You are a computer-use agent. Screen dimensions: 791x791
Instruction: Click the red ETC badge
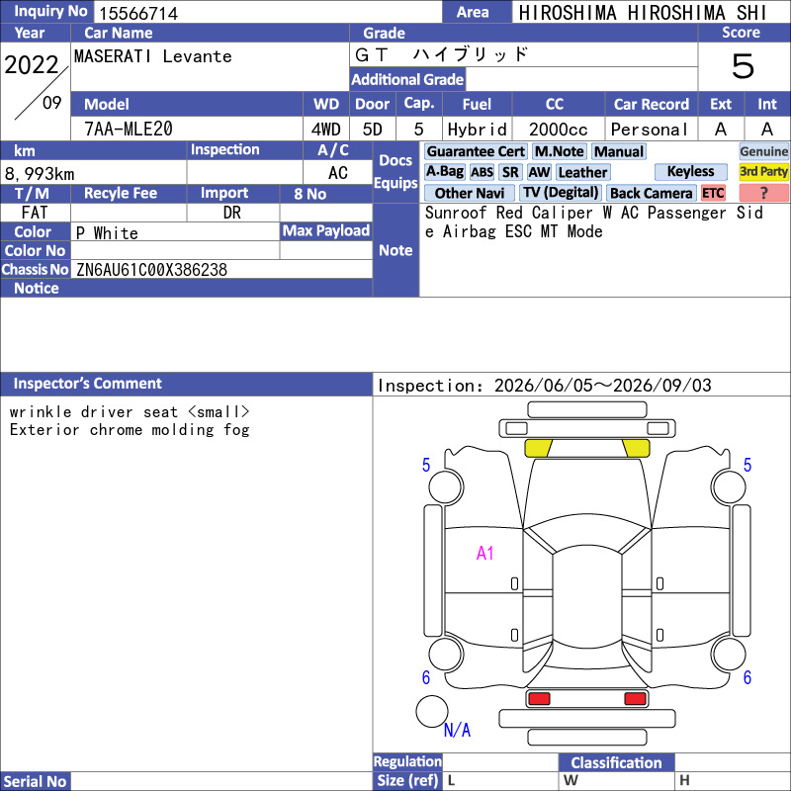pos(713,193)
